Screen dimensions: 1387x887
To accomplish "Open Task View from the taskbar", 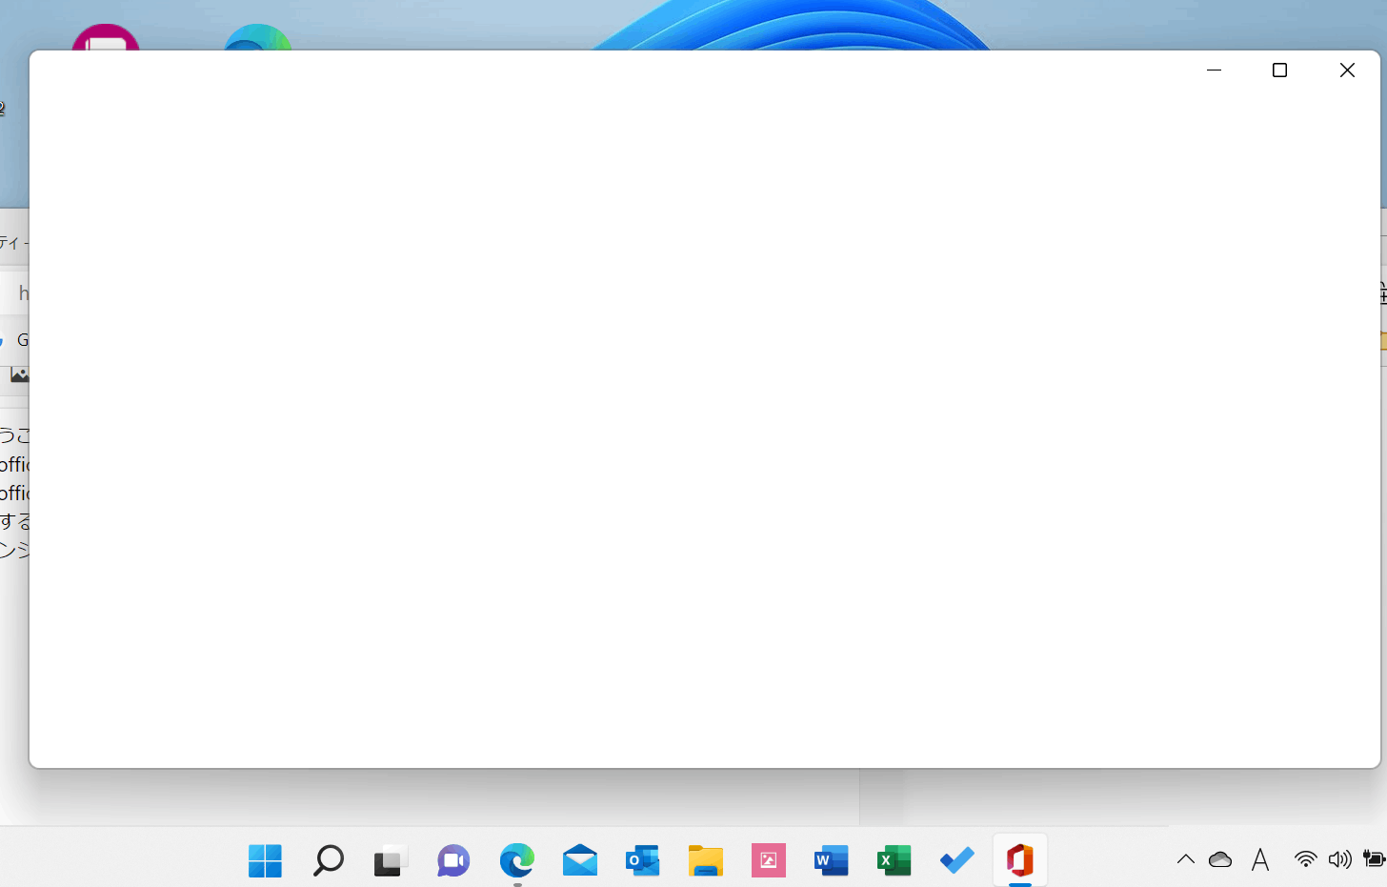I will point(390,860).
